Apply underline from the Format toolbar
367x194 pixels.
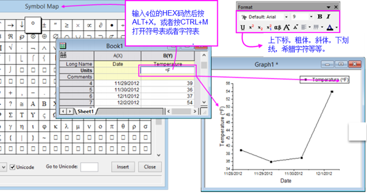243,28
